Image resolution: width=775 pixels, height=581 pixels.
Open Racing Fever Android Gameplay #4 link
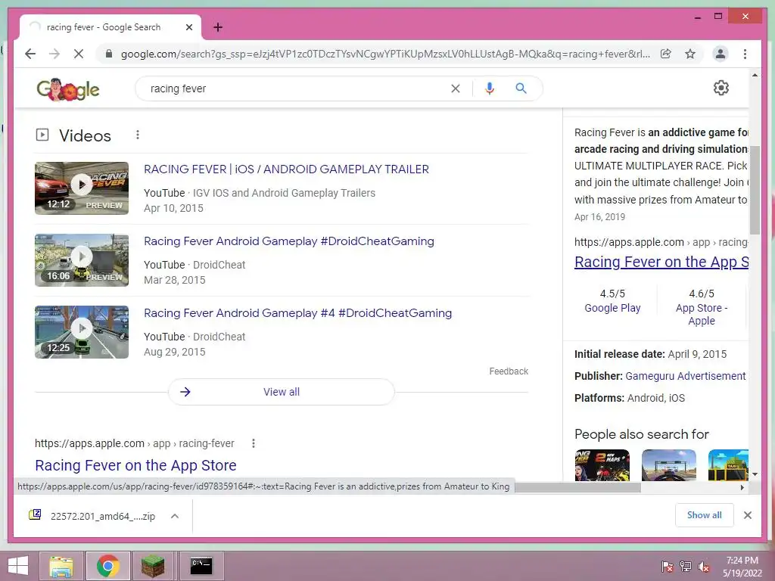297,312
